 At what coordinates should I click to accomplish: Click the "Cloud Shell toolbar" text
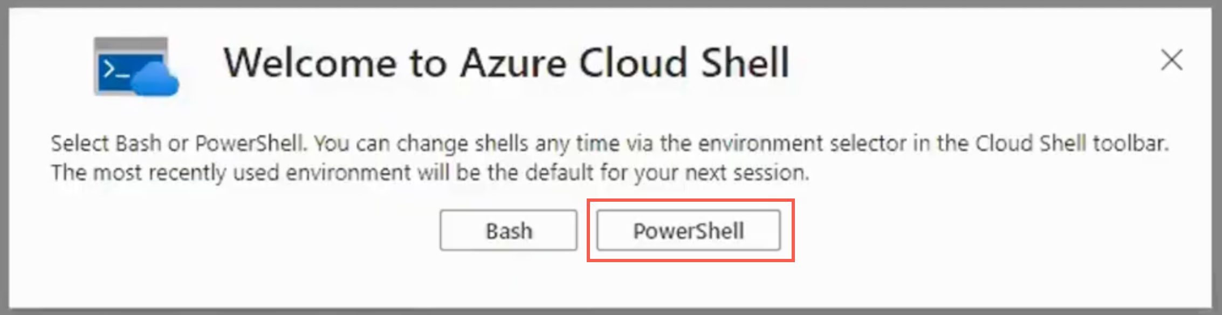1072,143
